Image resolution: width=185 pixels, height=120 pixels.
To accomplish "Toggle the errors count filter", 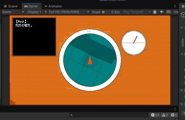I will point(174,115).
